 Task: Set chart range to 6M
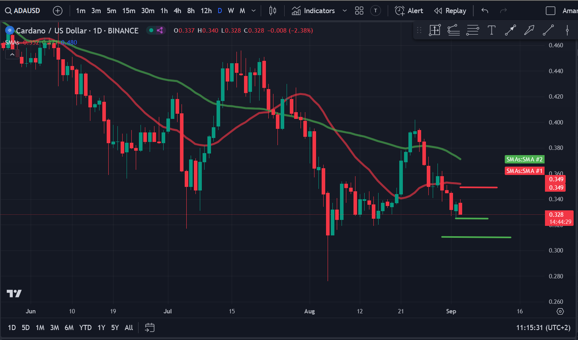pyautogui.click(x=69, y=328)
